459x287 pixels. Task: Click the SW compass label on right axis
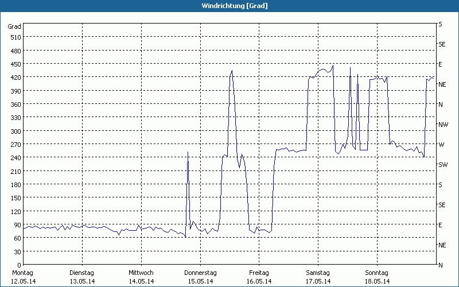click(x=442, y=165)
